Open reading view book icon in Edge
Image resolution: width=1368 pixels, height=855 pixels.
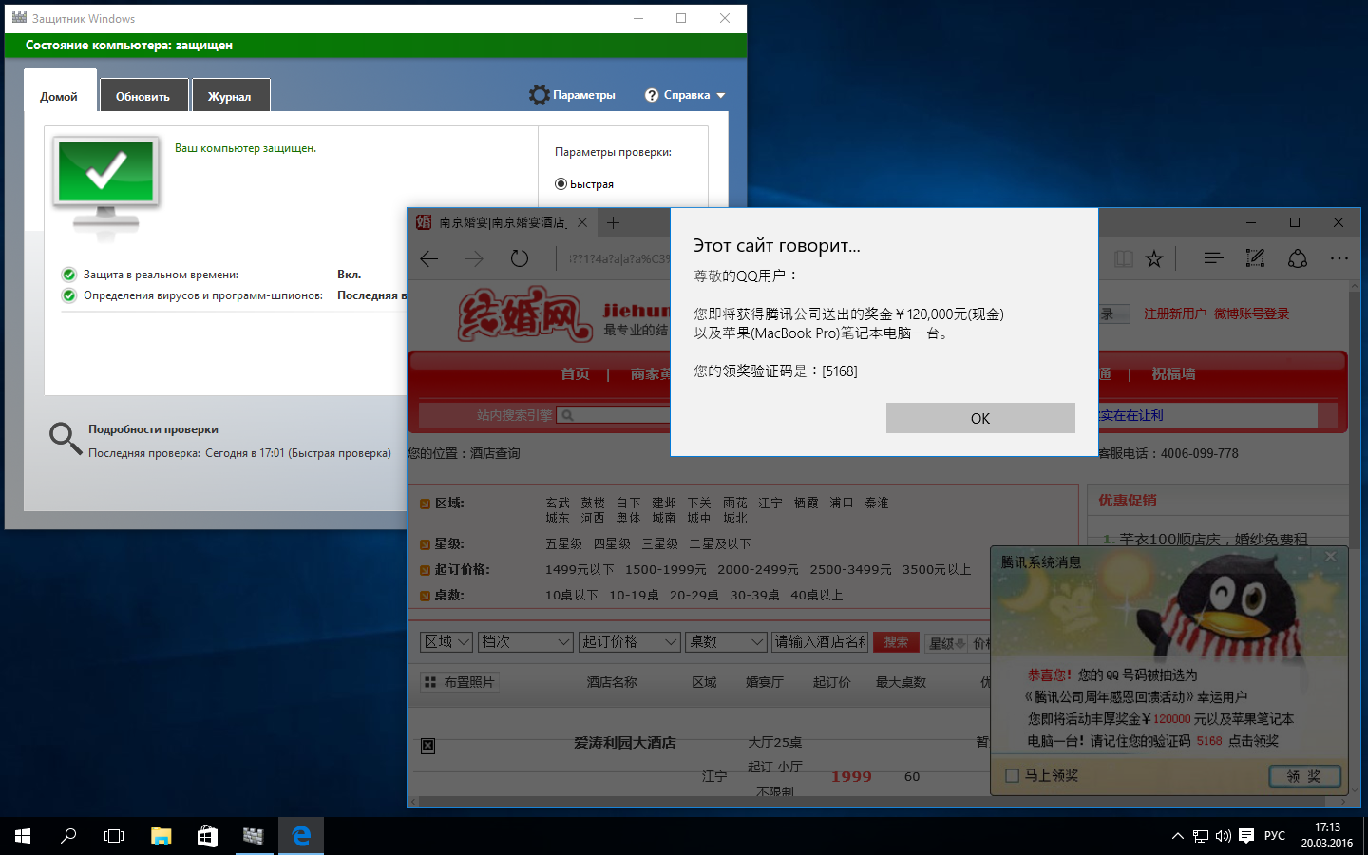point(1124,258)
